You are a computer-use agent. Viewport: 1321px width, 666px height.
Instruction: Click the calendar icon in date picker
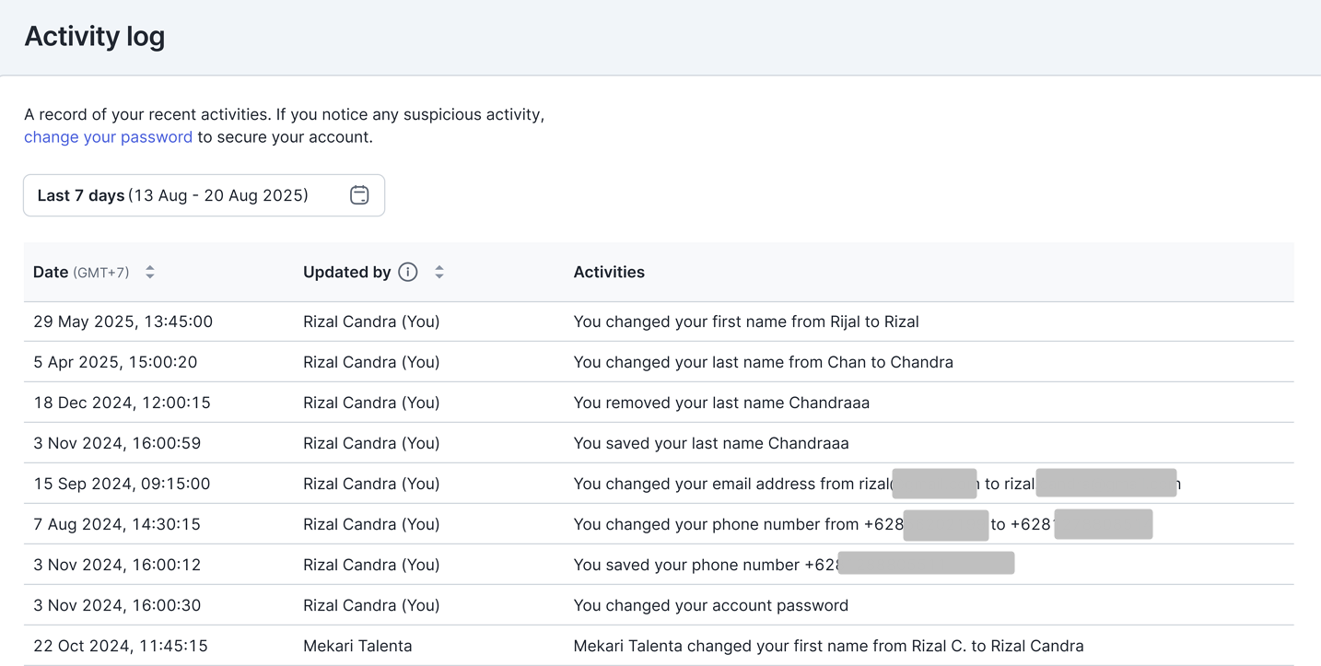click(359, 195)
